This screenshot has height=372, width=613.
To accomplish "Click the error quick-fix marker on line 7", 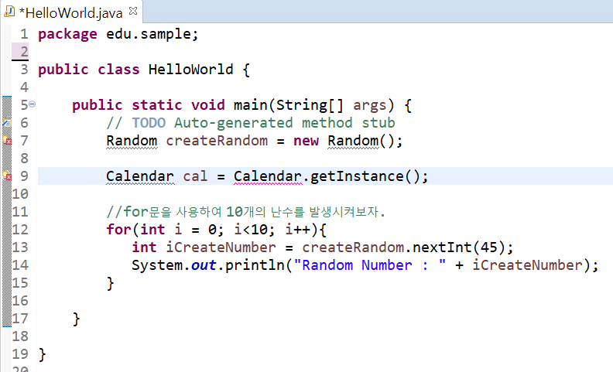I will pos(6,141).
